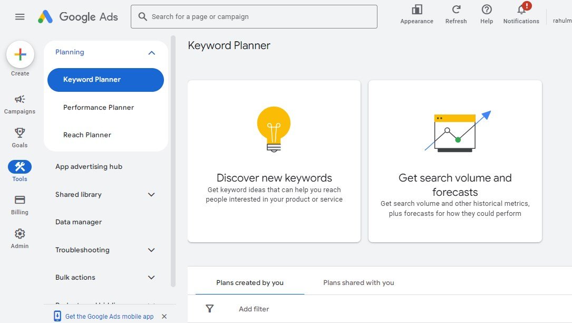This screenshot has height=323, width=572.
Task: Open Data manager
Action: coord(79,222)
